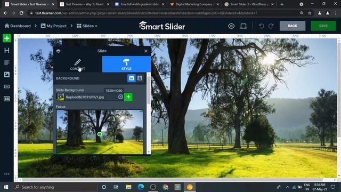Click the Search for anything box
The image size is (341, 192).
(x=55, y=187)
